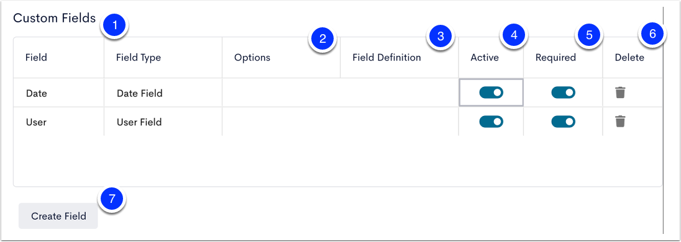Click annotation marker number 6
The width and height of the screenshot is (681, 242).
652,34
